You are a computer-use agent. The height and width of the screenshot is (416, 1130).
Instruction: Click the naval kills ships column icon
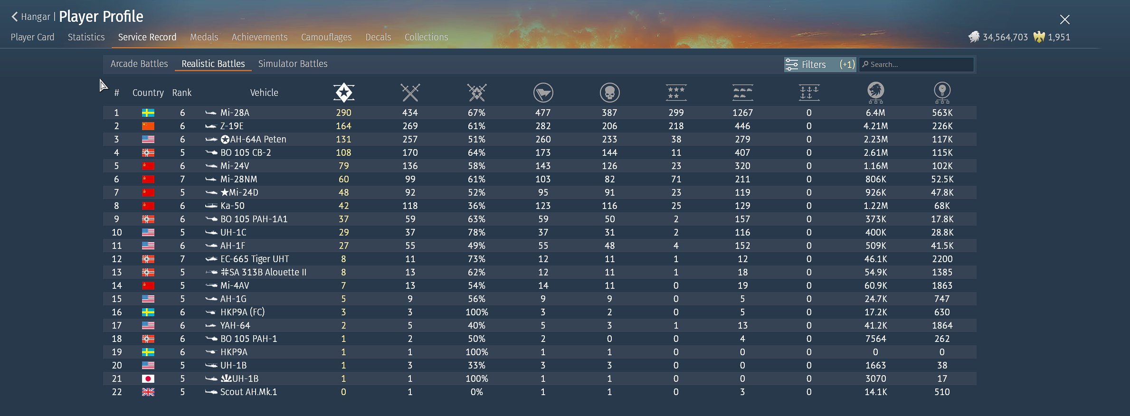coord(809,93)
